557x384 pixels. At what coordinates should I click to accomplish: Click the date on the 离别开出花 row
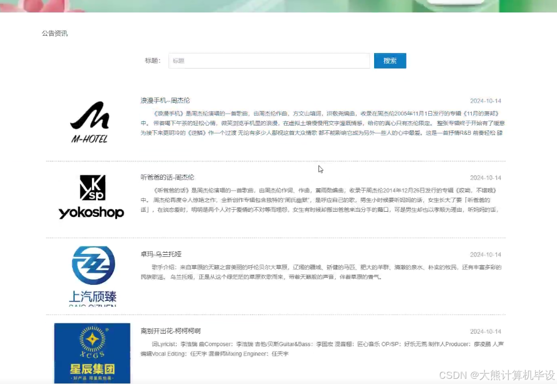tap(486, 332)
